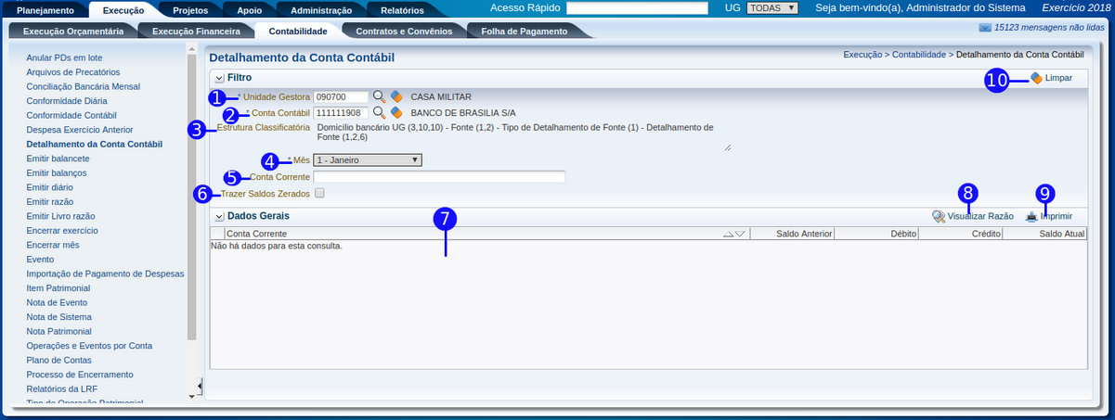The height and width of the screenshot is (420, 1115).
Task: Click the search magnifier beside Unidade Gestora
Action: pyautogui.click(x=379, y=96)
